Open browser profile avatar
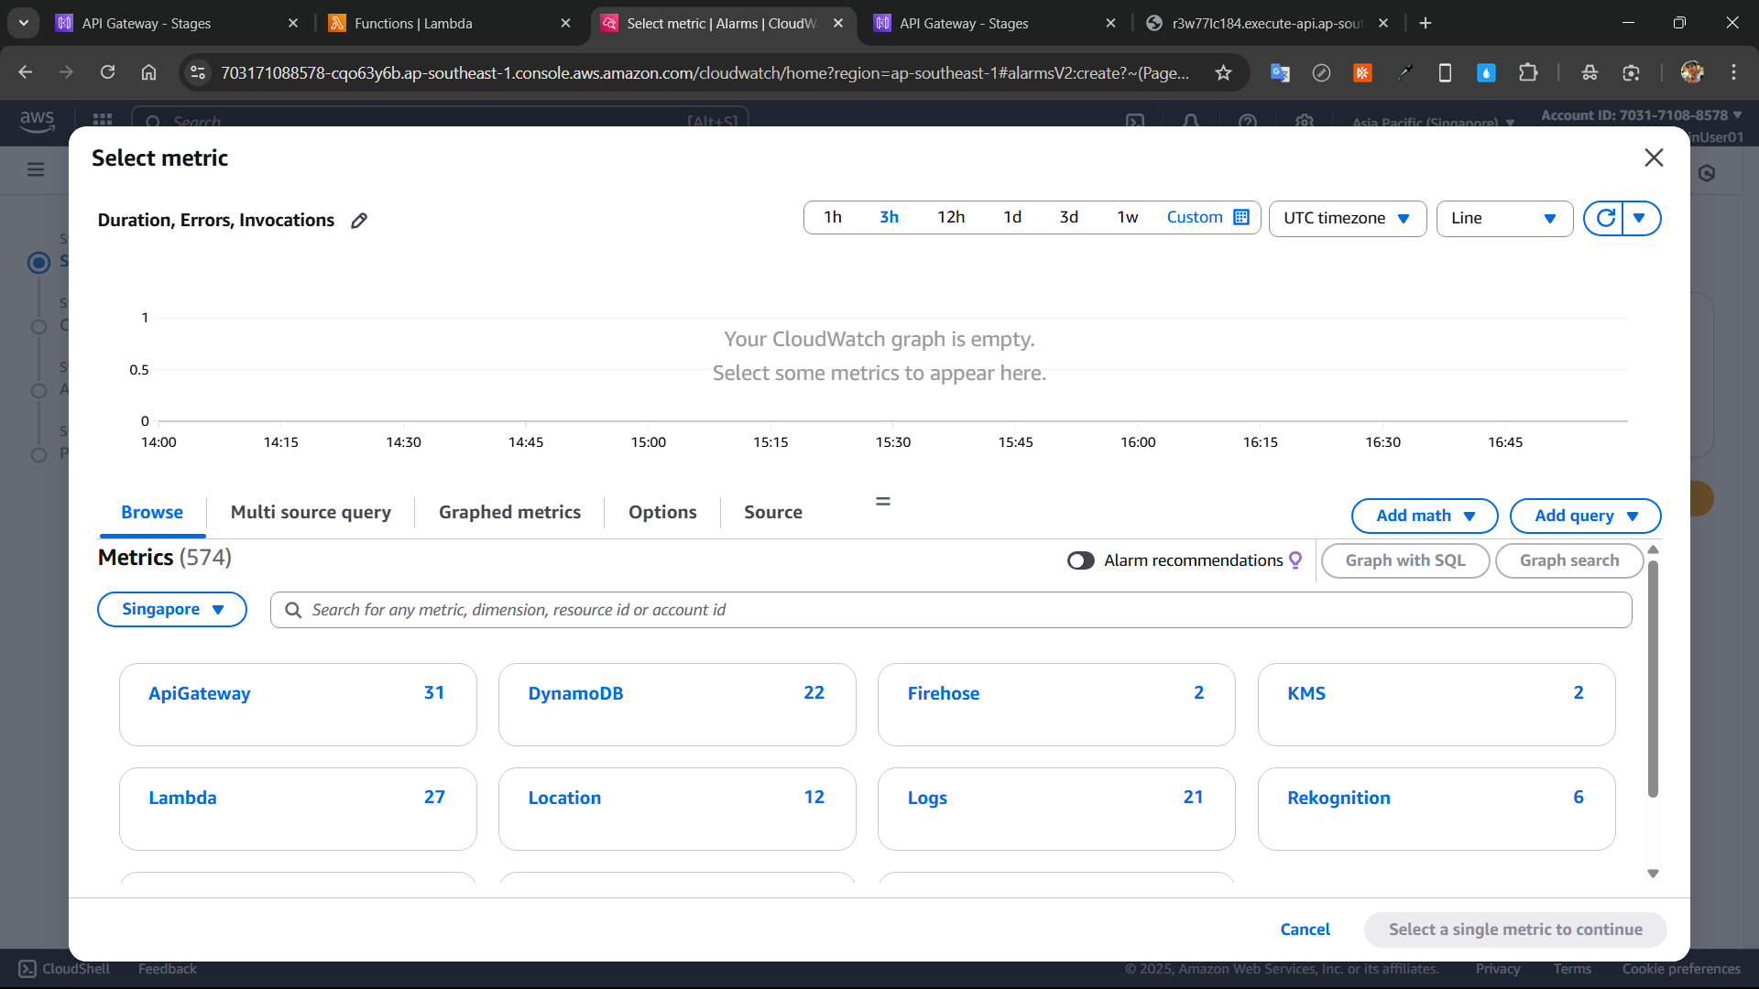 (1692, 72)
